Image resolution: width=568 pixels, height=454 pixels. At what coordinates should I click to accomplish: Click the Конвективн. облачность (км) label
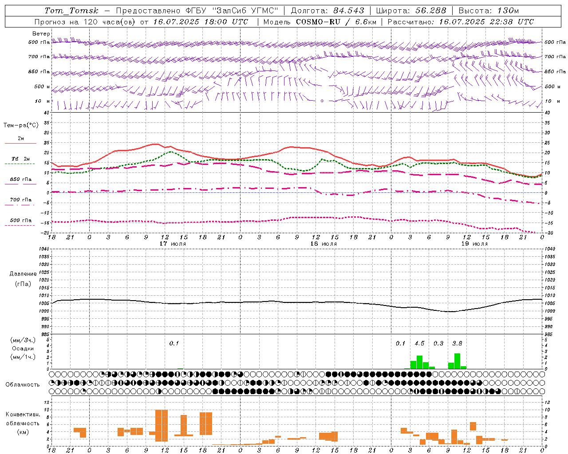click(x=23, y=423)
